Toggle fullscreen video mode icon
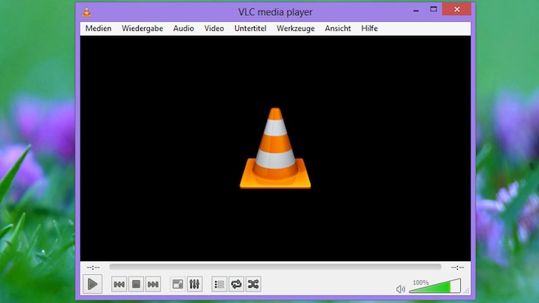Image resolution: width=539 pixels, height=303 pixels. (178, 284)
